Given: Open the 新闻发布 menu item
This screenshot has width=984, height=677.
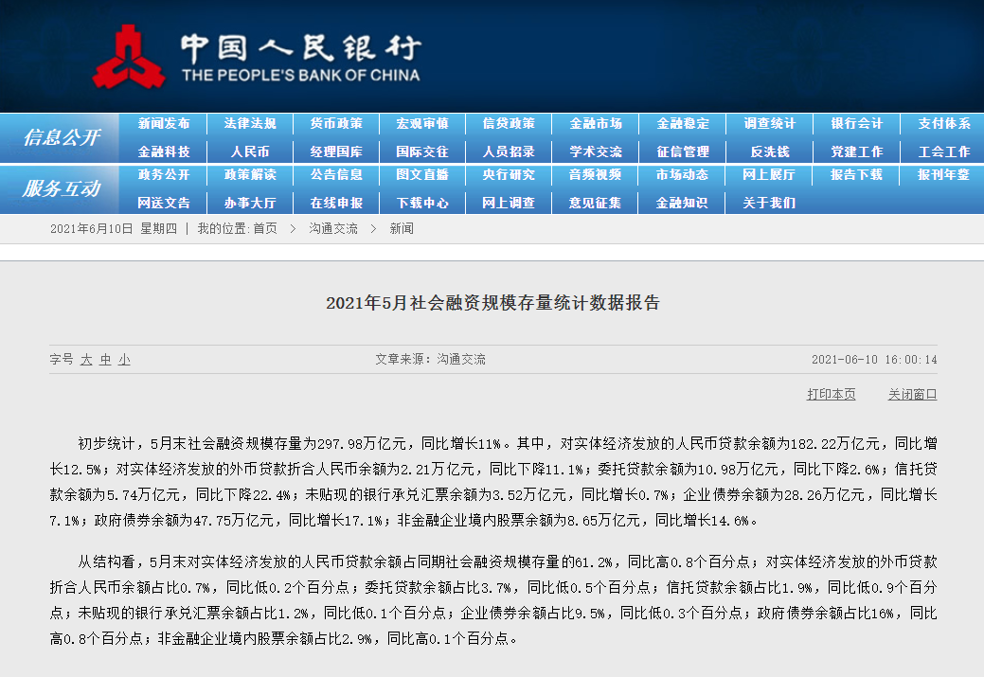Looking at the screenshot, I should tap(164, 124).
